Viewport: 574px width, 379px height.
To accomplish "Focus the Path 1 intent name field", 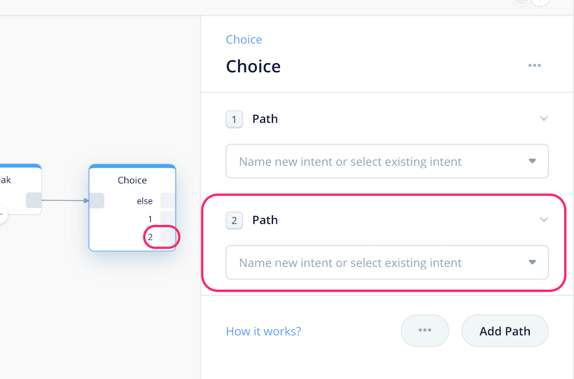I will 370,161.
